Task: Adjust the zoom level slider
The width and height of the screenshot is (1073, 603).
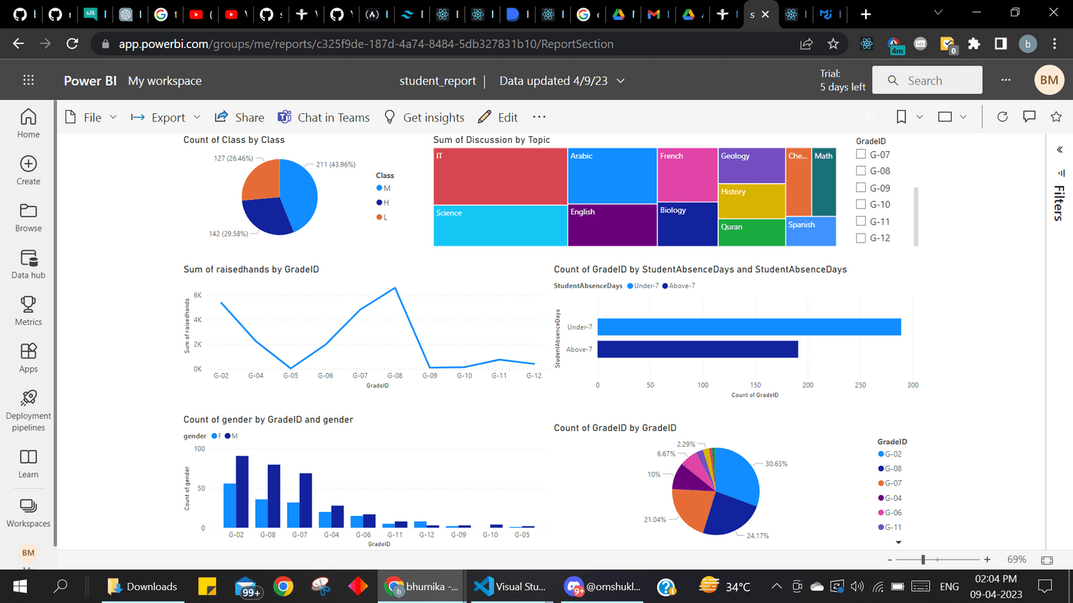Action: [x=923, y=560]
